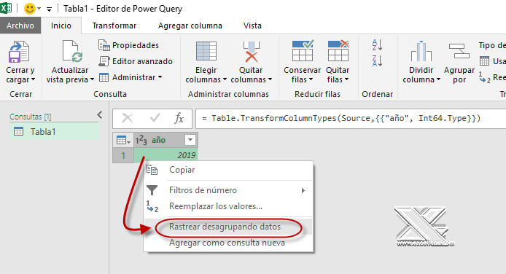The width and height of the screenshot is (506, 274).
Task: Sort descending with the Z-A icon
Action: coord(377,60)
